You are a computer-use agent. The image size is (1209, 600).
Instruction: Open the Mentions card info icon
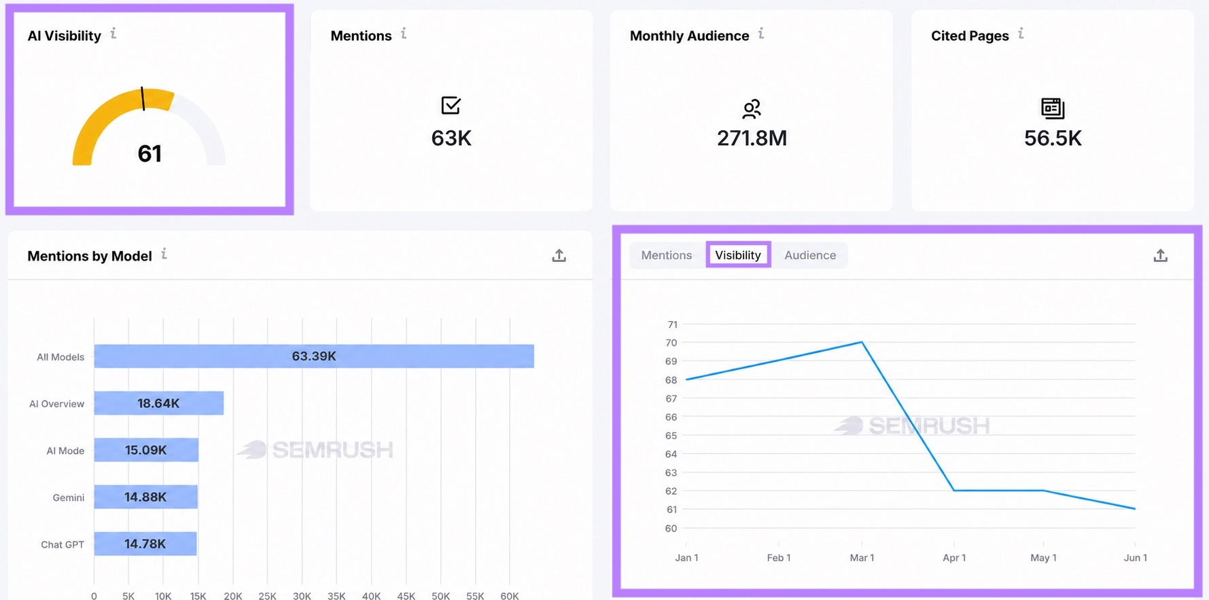click(404, 33)
